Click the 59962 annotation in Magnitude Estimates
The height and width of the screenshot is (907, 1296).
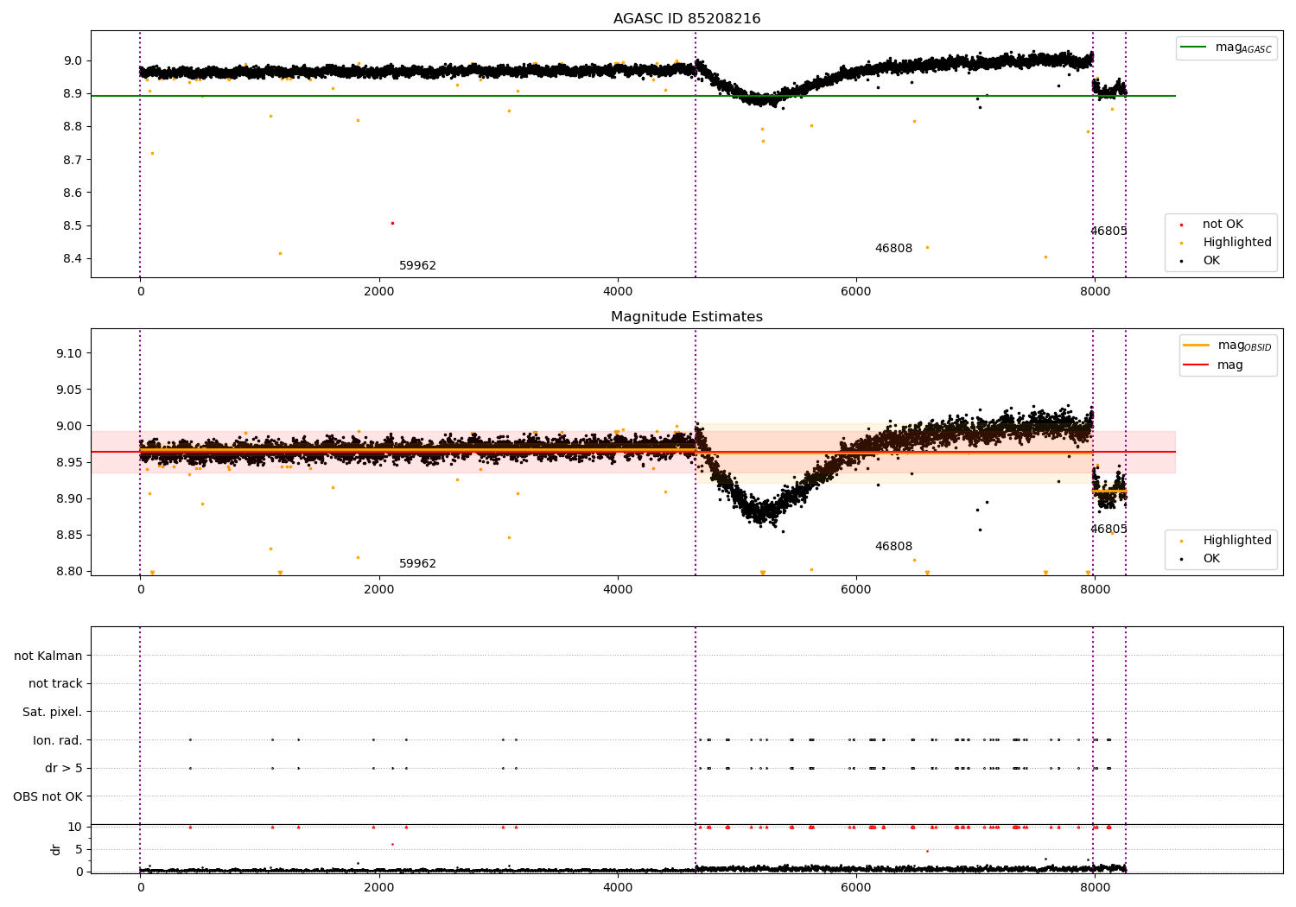click(x=418, y=564)
